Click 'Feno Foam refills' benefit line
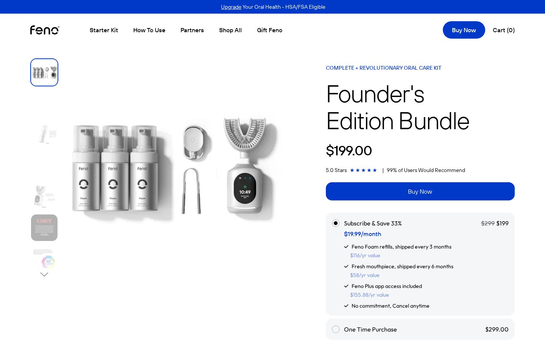 402,247
